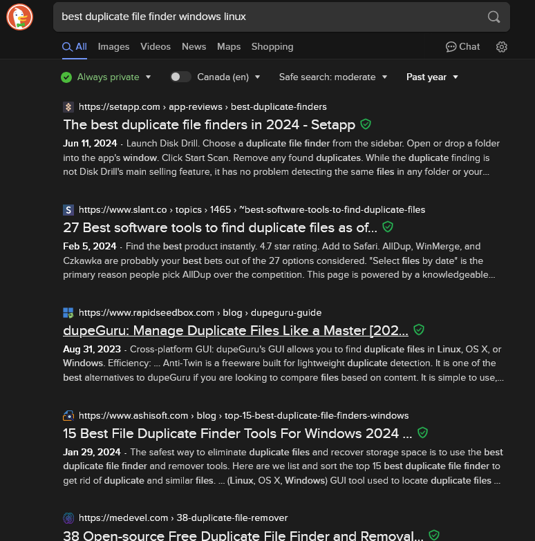Screen dimensions: 535x541
Task: Toggle the Canada region switch
Action: click(x=180, y=77)
